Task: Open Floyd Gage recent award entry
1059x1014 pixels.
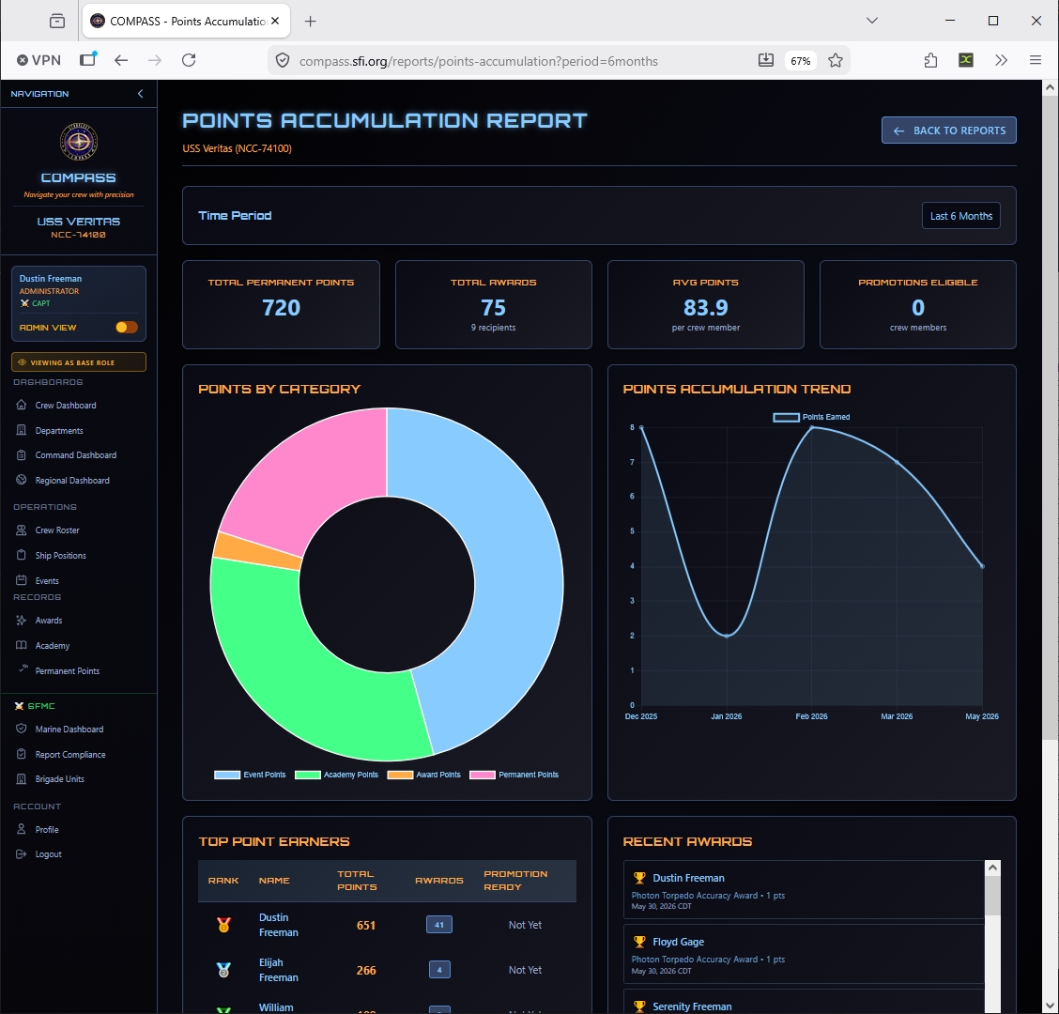Action: pos(804,954)
